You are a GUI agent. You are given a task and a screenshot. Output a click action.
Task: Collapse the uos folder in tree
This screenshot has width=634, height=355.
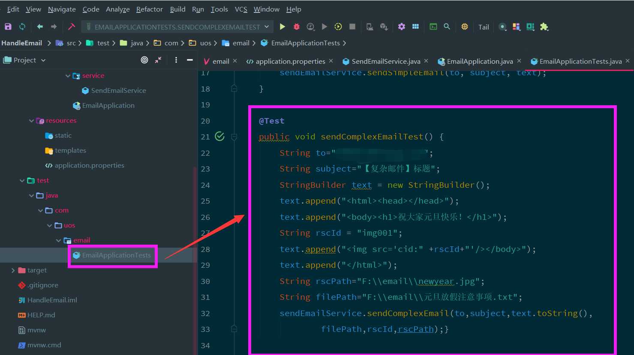(50, 225)
